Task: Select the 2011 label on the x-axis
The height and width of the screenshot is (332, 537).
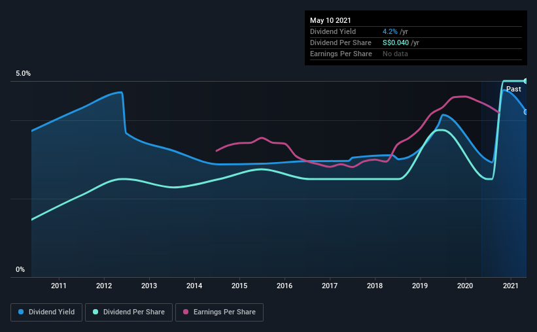Action: pos(59,286)
